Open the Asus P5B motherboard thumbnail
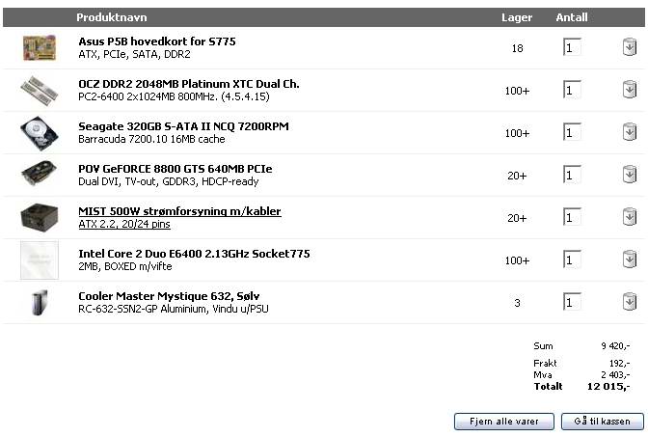The width and height of the screenshot is (648, 437). click(40, 47)
